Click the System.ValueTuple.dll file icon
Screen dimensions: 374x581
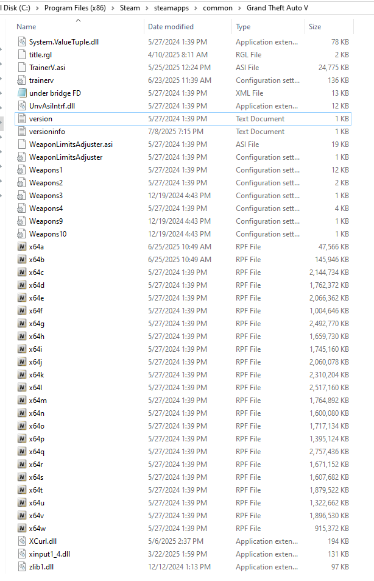[x=22, y=42]
